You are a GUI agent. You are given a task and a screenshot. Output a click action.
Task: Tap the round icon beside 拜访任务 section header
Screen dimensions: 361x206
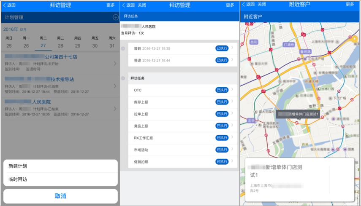pyautogui.click(x=123, y=78)
